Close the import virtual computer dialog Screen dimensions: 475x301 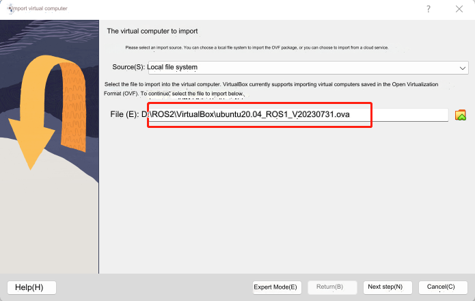coord(459,9)
